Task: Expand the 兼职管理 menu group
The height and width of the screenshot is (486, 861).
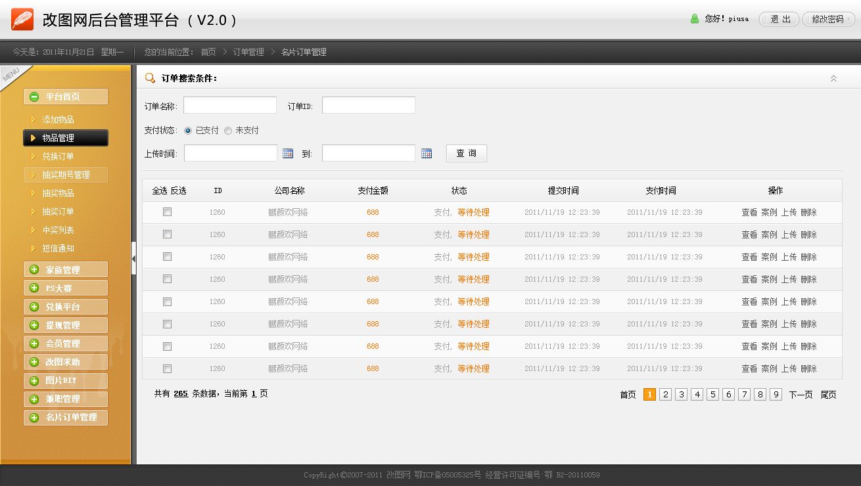Action: point(66,399)
